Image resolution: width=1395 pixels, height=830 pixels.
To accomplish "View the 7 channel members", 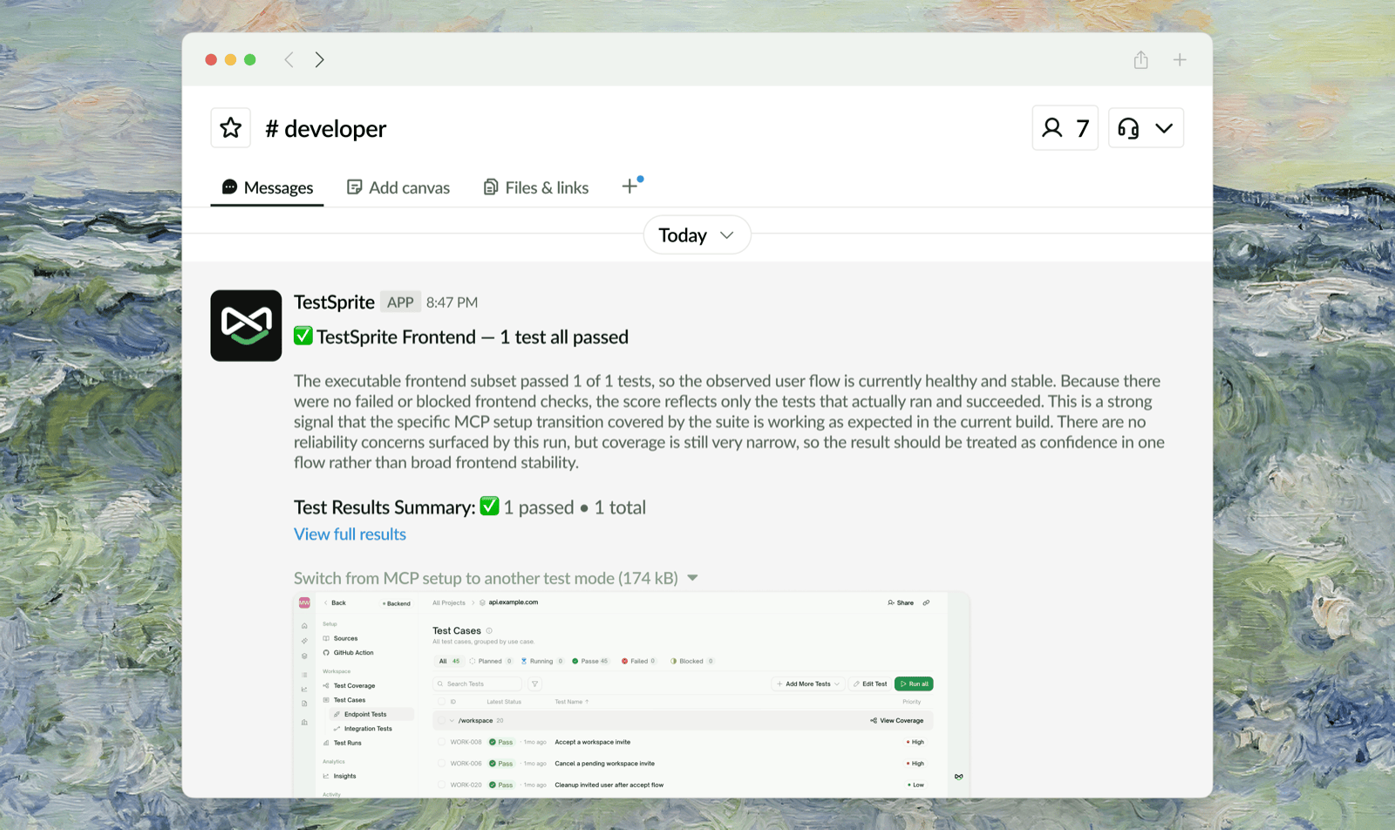I will point(1065,128).
